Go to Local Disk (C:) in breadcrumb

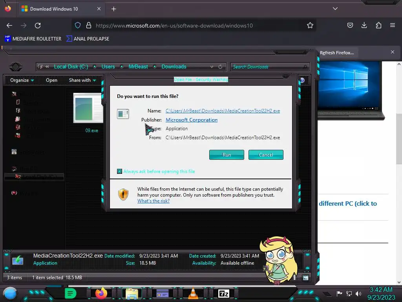71,67
